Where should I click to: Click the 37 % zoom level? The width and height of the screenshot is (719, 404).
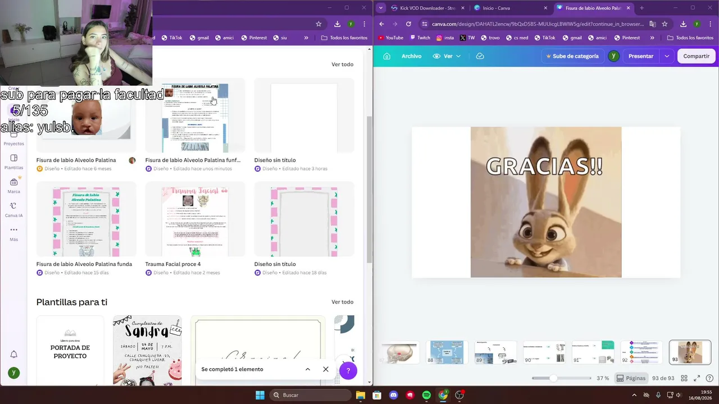coord(603,378)
